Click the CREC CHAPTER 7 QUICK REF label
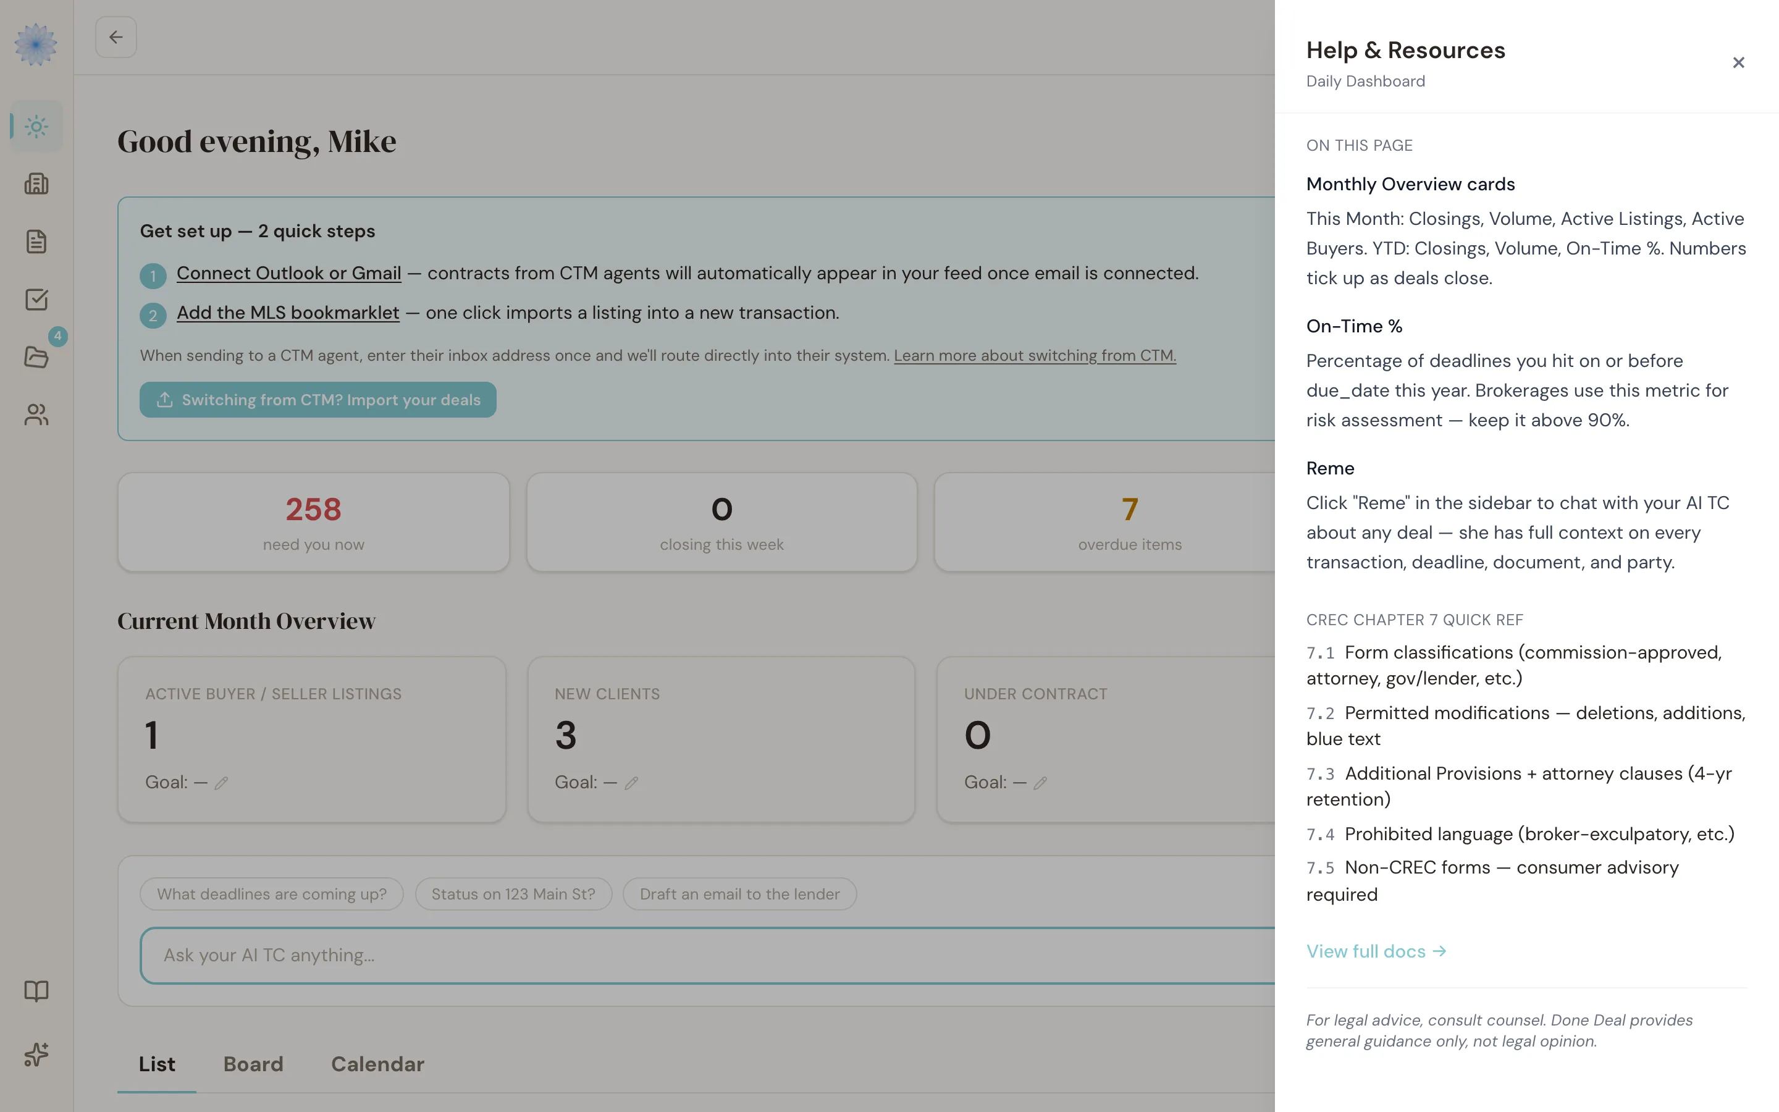Viewport: 1779px width, 1112px height. point(1415,620)
